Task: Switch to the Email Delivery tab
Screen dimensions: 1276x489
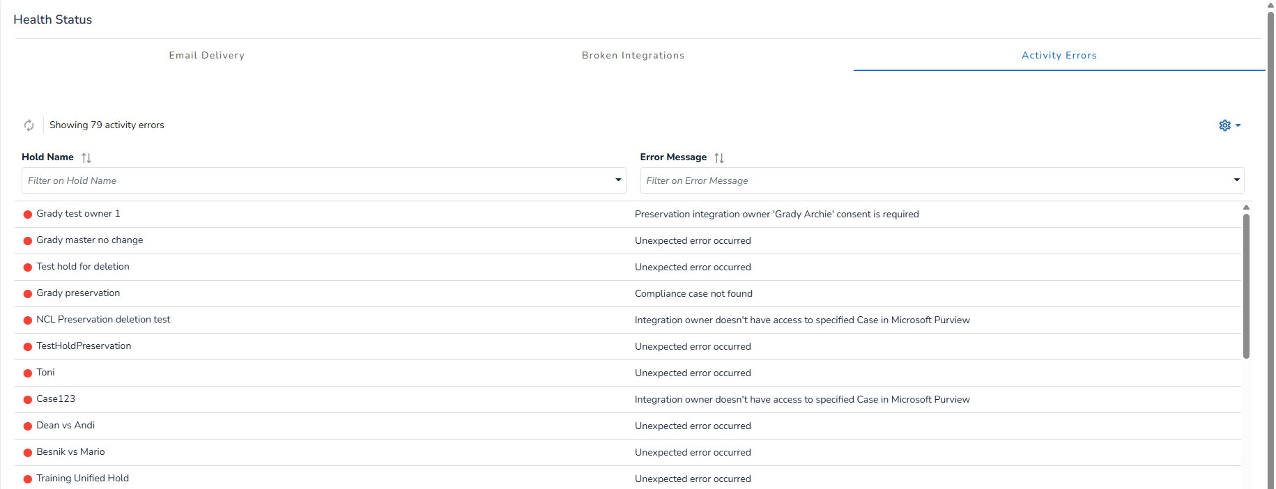Action: click(x=206, y=56)
